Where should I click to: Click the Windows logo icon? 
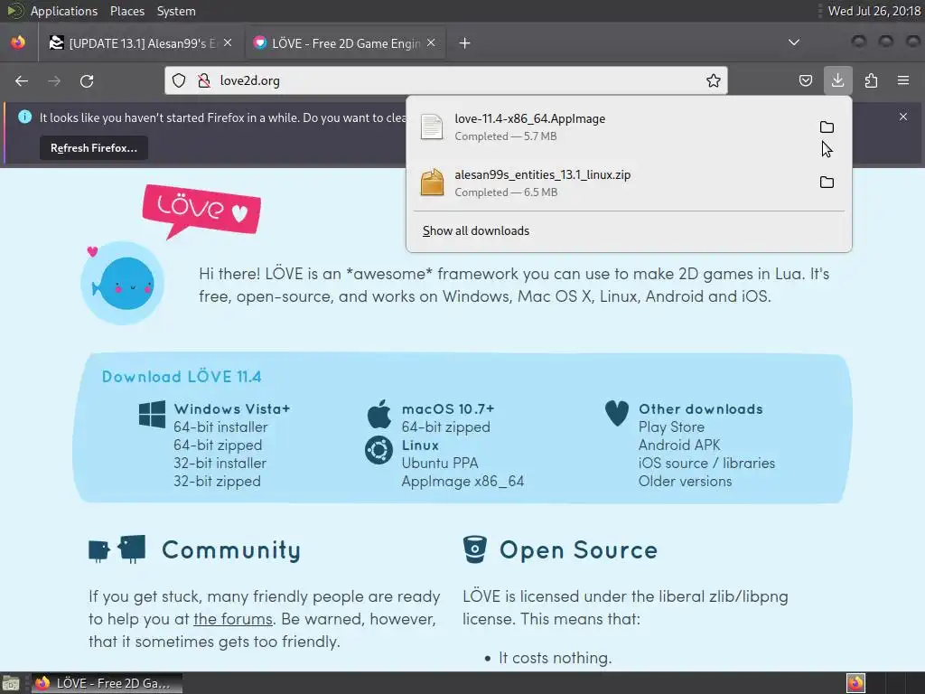pos(152,414)
